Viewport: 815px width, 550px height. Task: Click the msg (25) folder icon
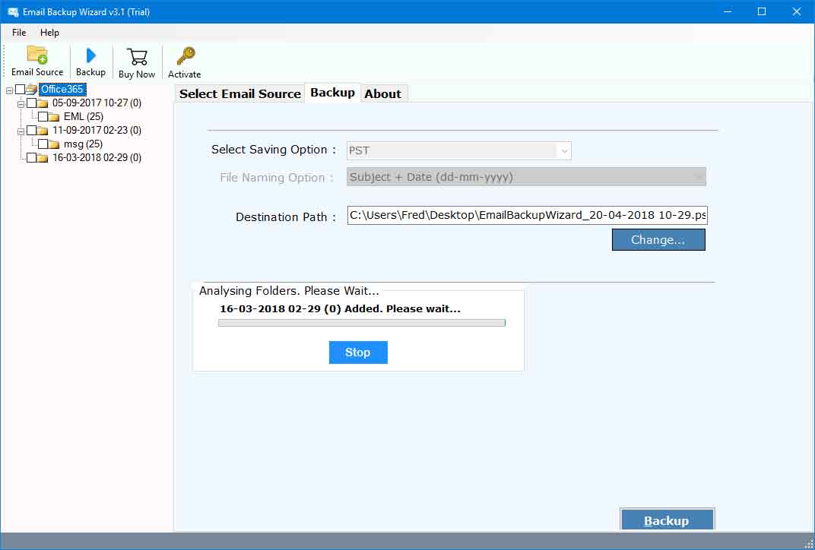[54, 144]
